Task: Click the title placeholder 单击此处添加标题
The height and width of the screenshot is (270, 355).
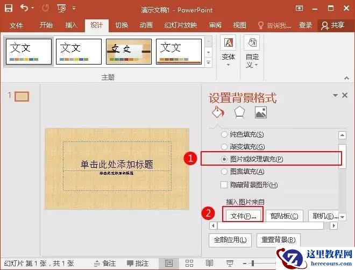Action: [x=117, y=164]
